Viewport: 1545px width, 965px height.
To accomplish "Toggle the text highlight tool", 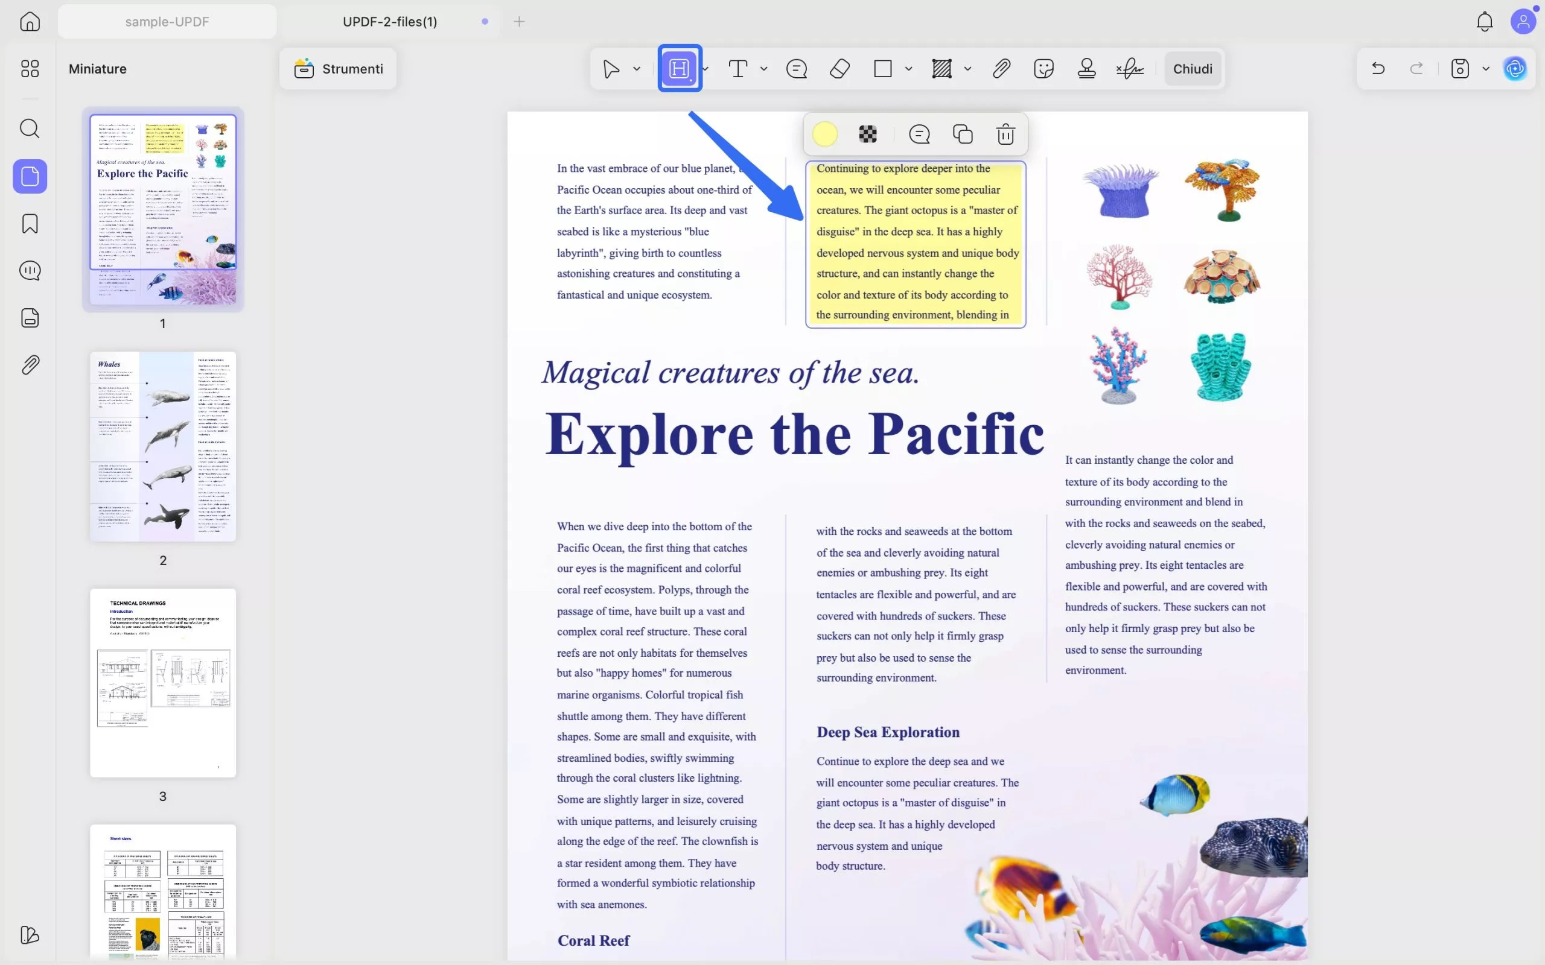I will (x=680, y=68).
